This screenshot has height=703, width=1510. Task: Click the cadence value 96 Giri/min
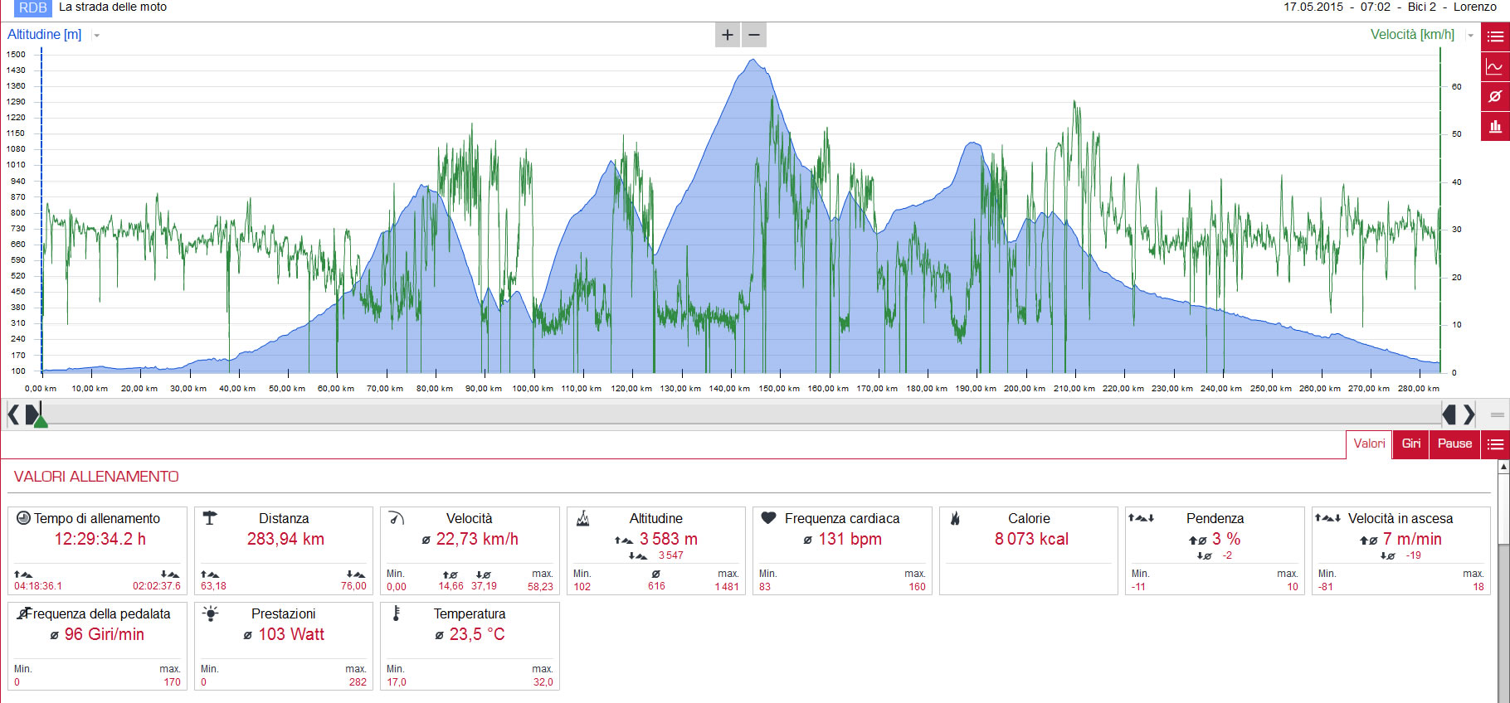tap(105, 634)
